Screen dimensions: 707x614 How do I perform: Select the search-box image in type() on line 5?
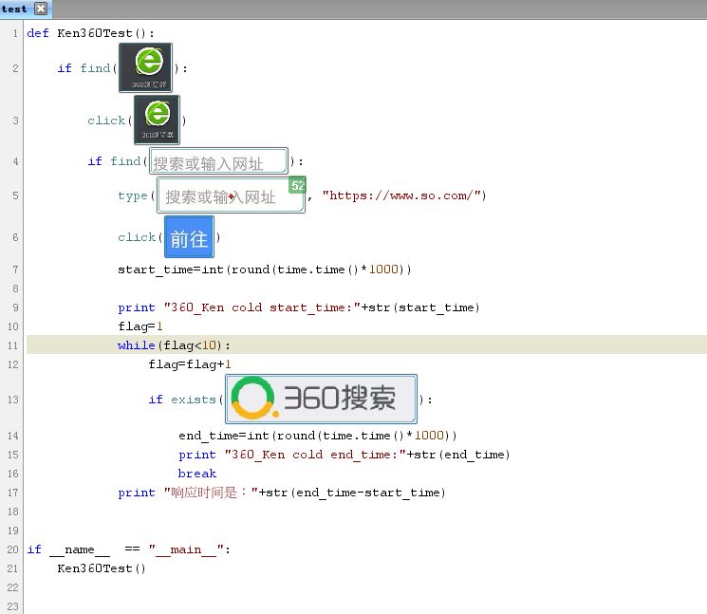tap(232, 195)
